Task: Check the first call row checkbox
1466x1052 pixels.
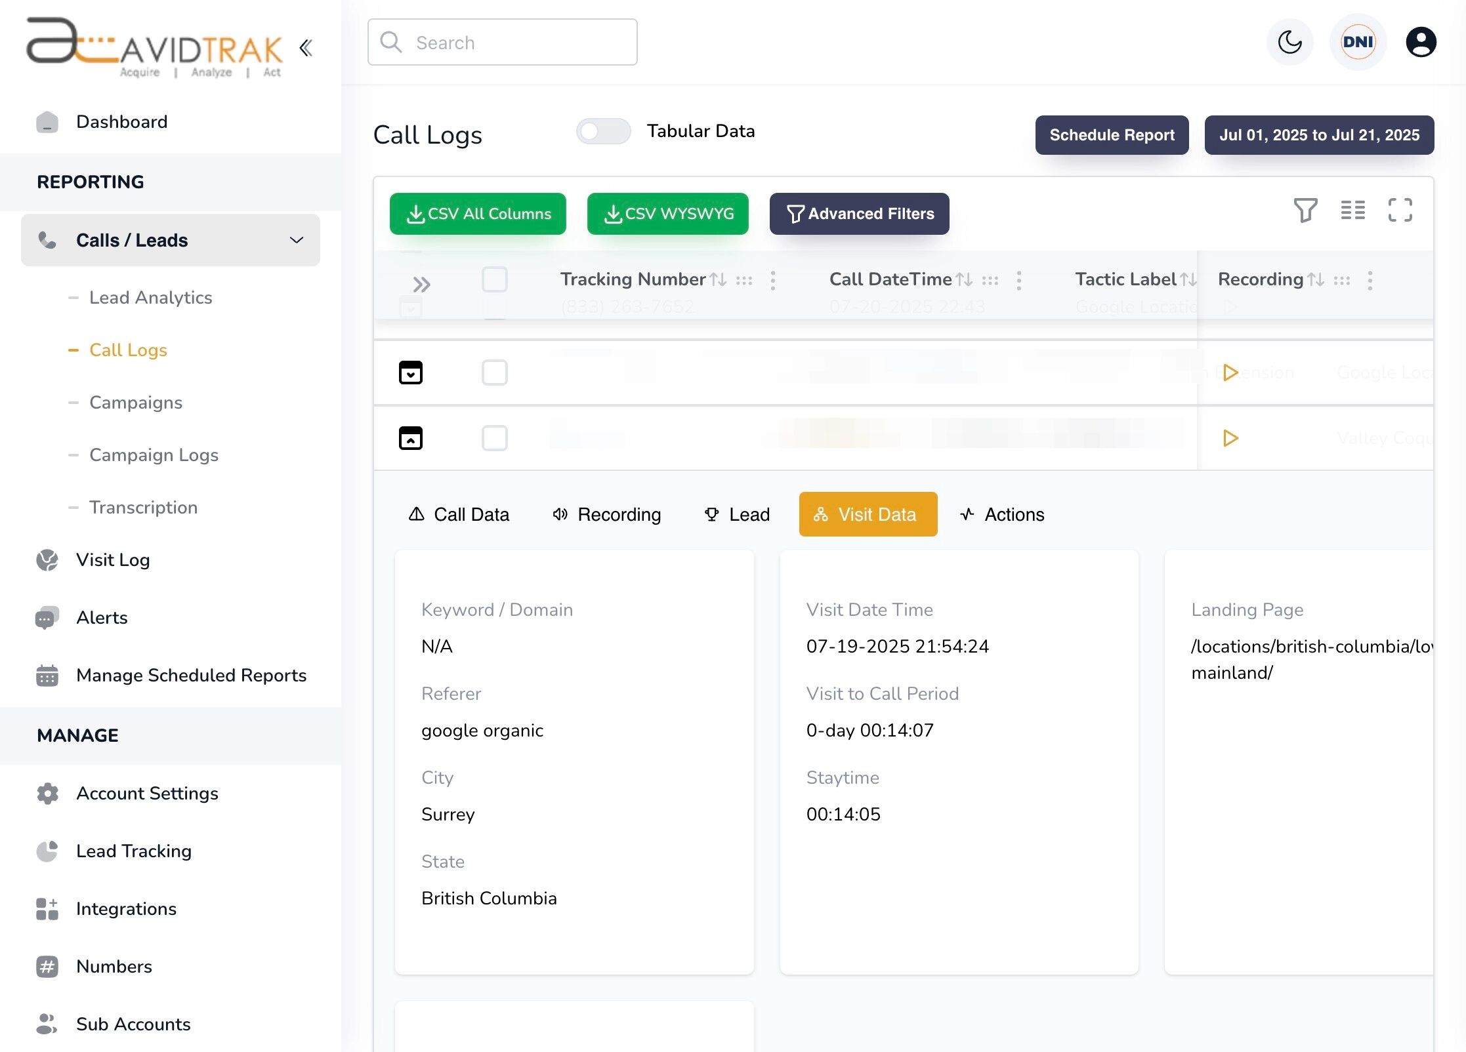Action: [495, 372]
